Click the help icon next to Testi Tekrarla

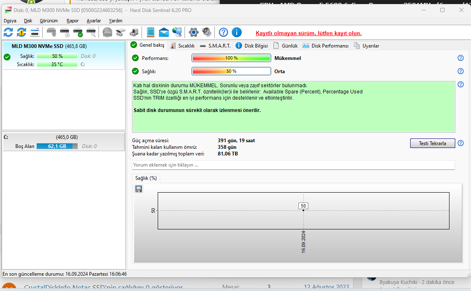[461, 143]
